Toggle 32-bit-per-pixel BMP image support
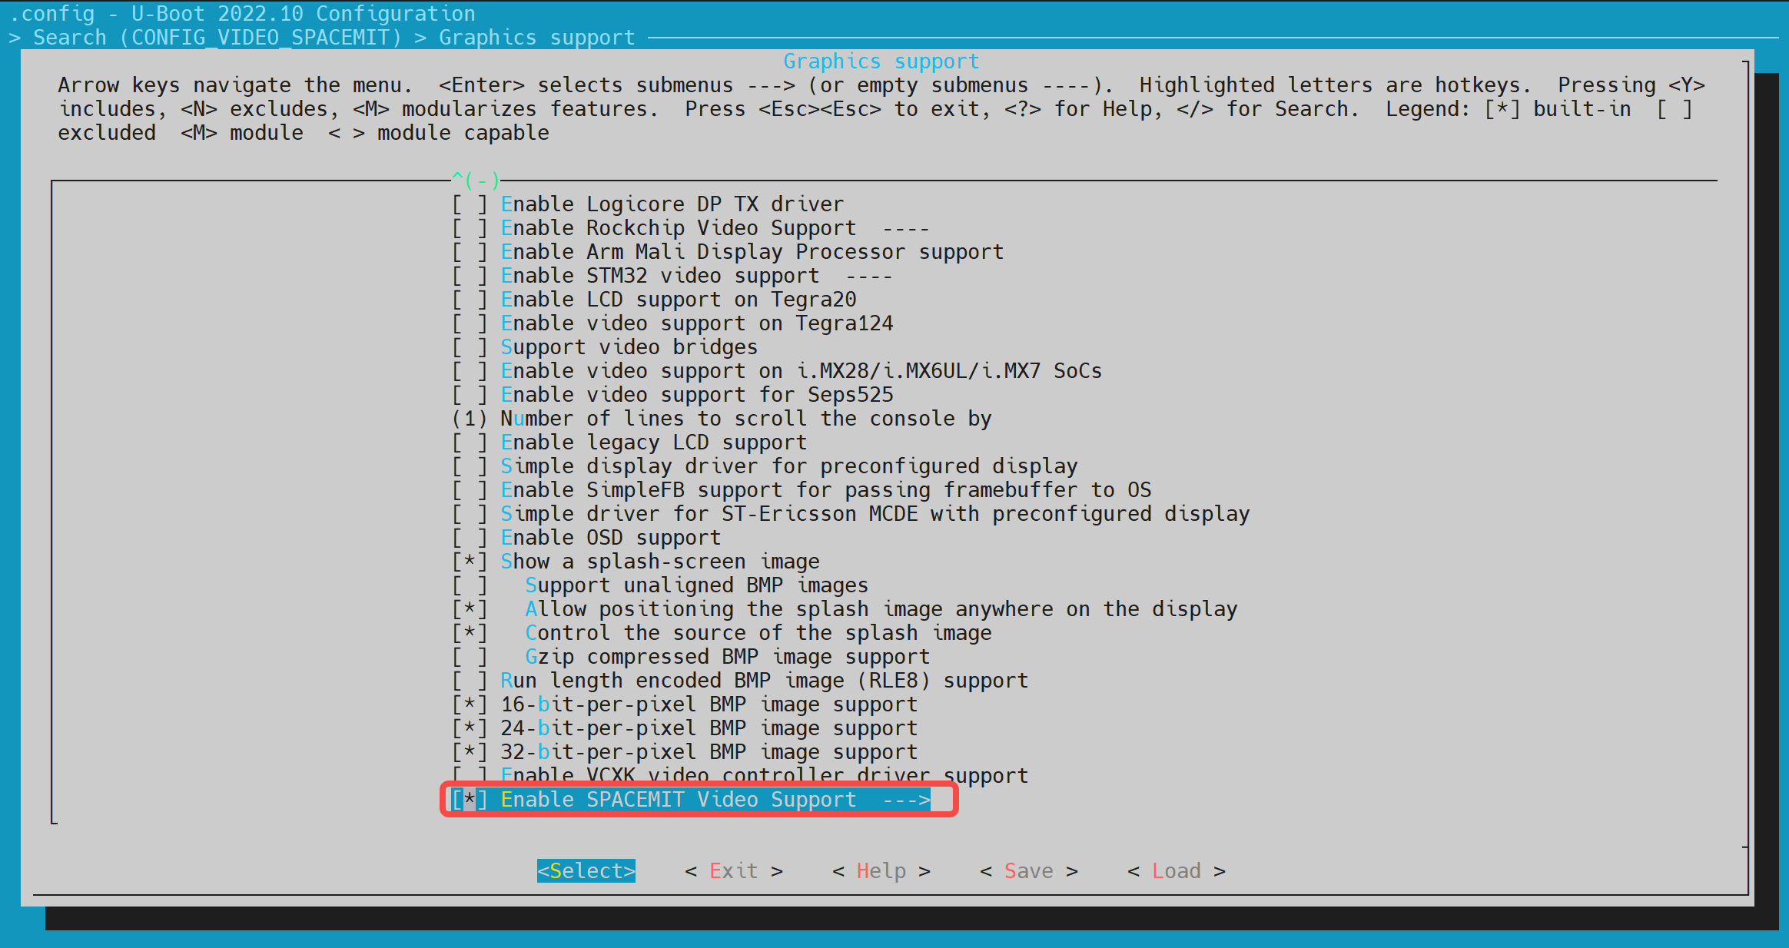 point(470,752)
